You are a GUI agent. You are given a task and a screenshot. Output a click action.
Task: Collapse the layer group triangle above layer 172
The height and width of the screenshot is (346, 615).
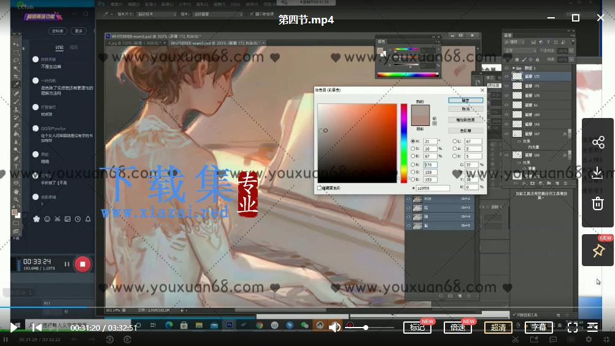point(513,68)
